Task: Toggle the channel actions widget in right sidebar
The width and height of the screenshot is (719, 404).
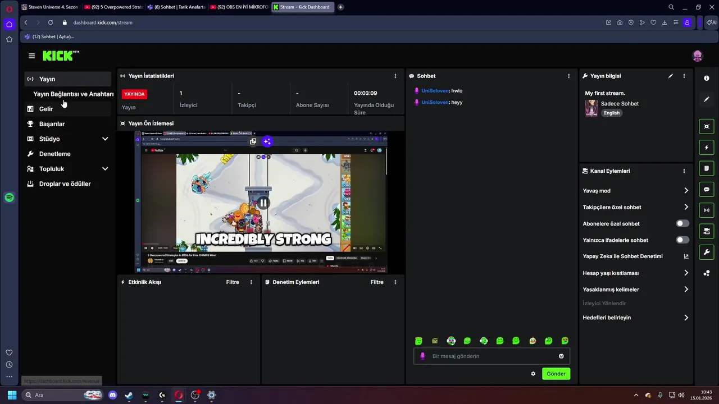Action: (707, 231)
